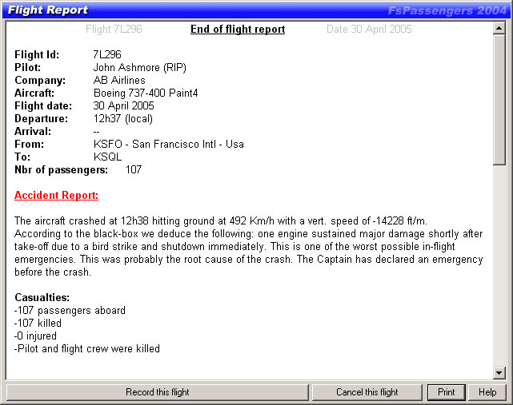The image size is (513, 405).
Task: Open the Help button
Action: pos(487,392)
